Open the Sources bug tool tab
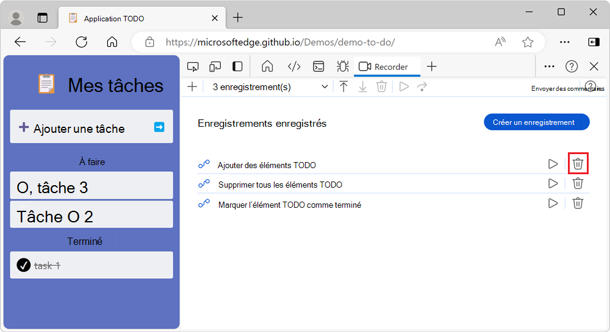This screenshot has height=332, width=610. pos(343,66)
